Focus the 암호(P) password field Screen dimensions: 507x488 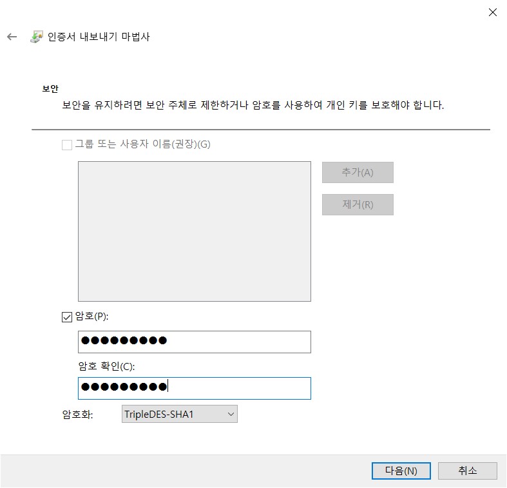(x=195, y=342)
